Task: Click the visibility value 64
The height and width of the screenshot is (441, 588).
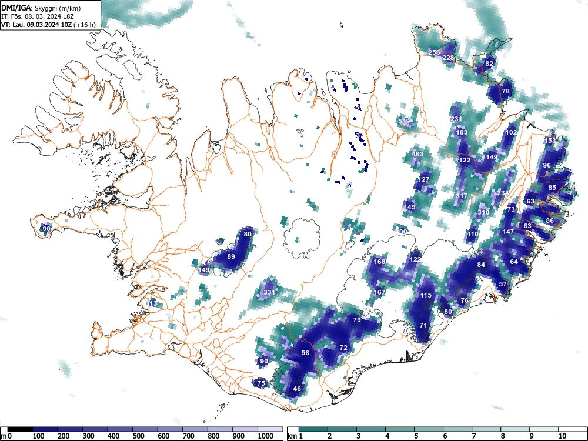Action: click(x=514, y=262)
